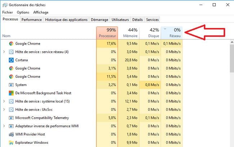Open the Démarrage tab
The height and width of the screenshot is (147, 234).
point(99,20)
